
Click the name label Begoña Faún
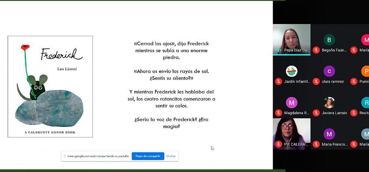tap(335, 50)
